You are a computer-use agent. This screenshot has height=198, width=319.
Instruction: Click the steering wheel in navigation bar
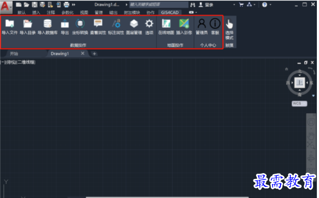(x=311, y=122)
